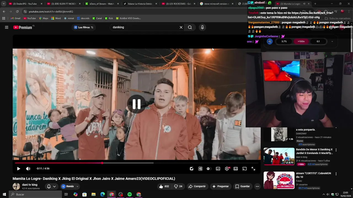Click the IQ extension icon in player controls

200,169
